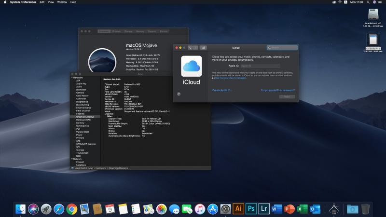386x217 pixels.
Task: Click Hardware in the bottom path bar
Action: coord(100,168)
